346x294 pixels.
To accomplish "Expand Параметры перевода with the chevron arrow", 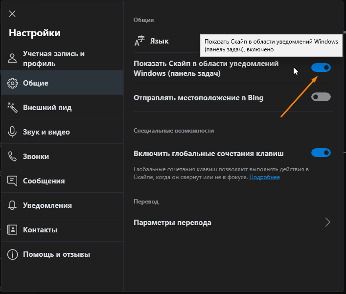I will (x=328, y=222).
